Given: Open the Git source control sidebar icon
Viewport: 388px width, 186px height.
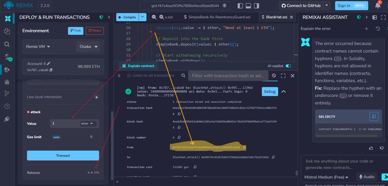Looking at the screenshot, I should point(7,94).
